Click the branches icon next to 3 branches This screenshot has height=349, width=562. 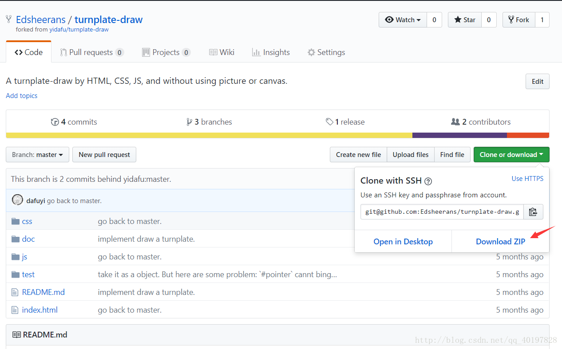189,122
